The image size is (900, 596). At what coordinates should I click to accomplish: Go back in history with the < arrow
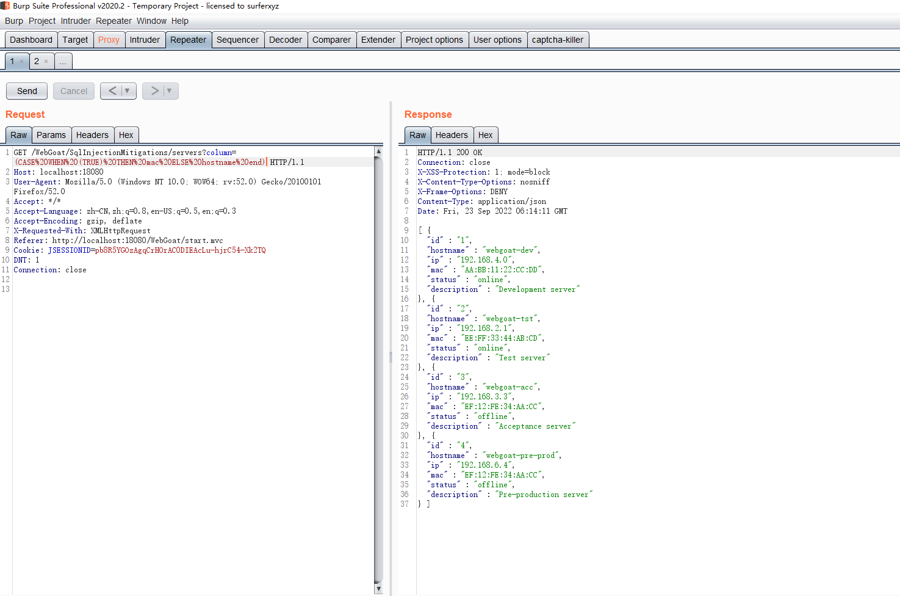112,91
